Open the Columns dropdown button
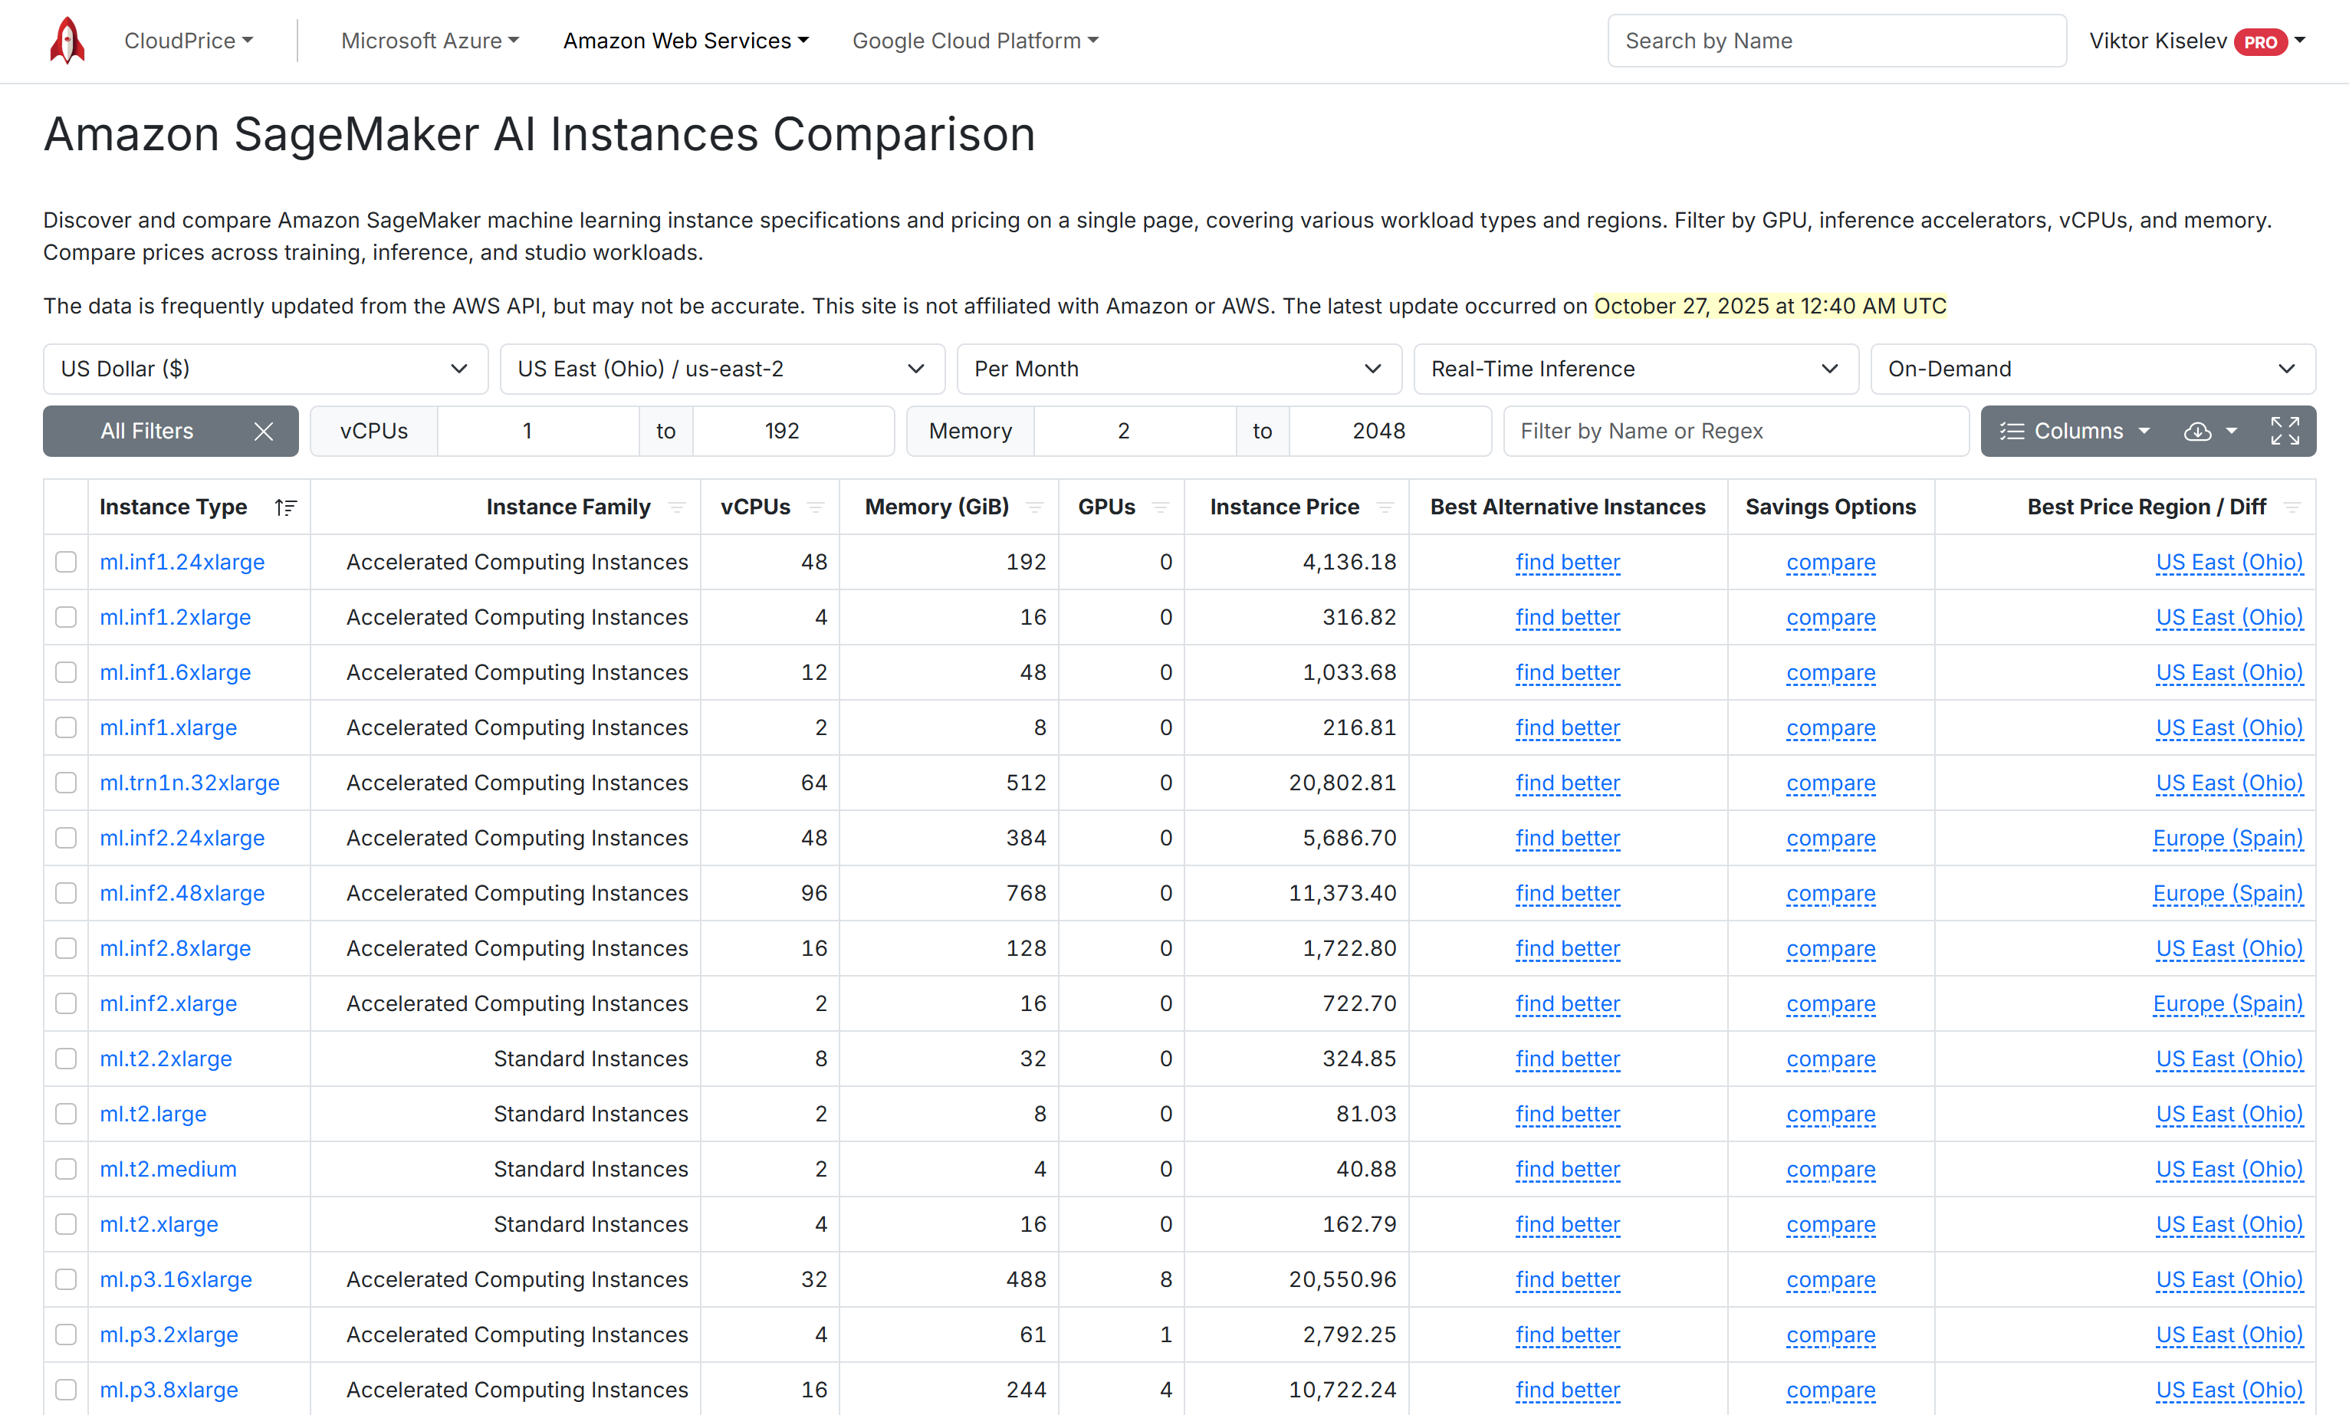This screenshot has width=2349, height=1415. coord(2075,431)
